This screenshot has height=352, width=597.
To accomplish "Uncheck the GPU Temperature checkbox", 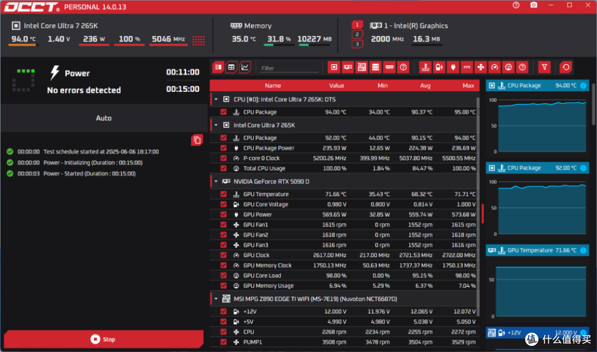I will coord(223,194).
